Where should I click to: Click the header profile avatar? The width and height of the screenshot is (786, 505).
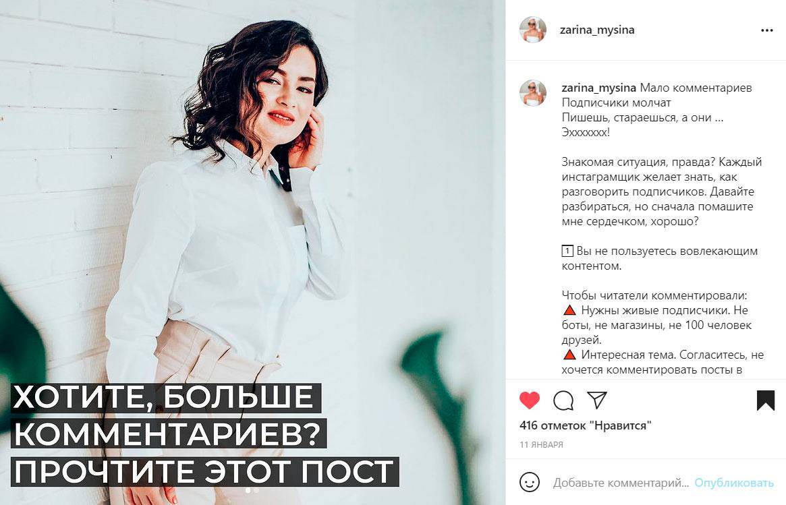(x=533, y=30)
